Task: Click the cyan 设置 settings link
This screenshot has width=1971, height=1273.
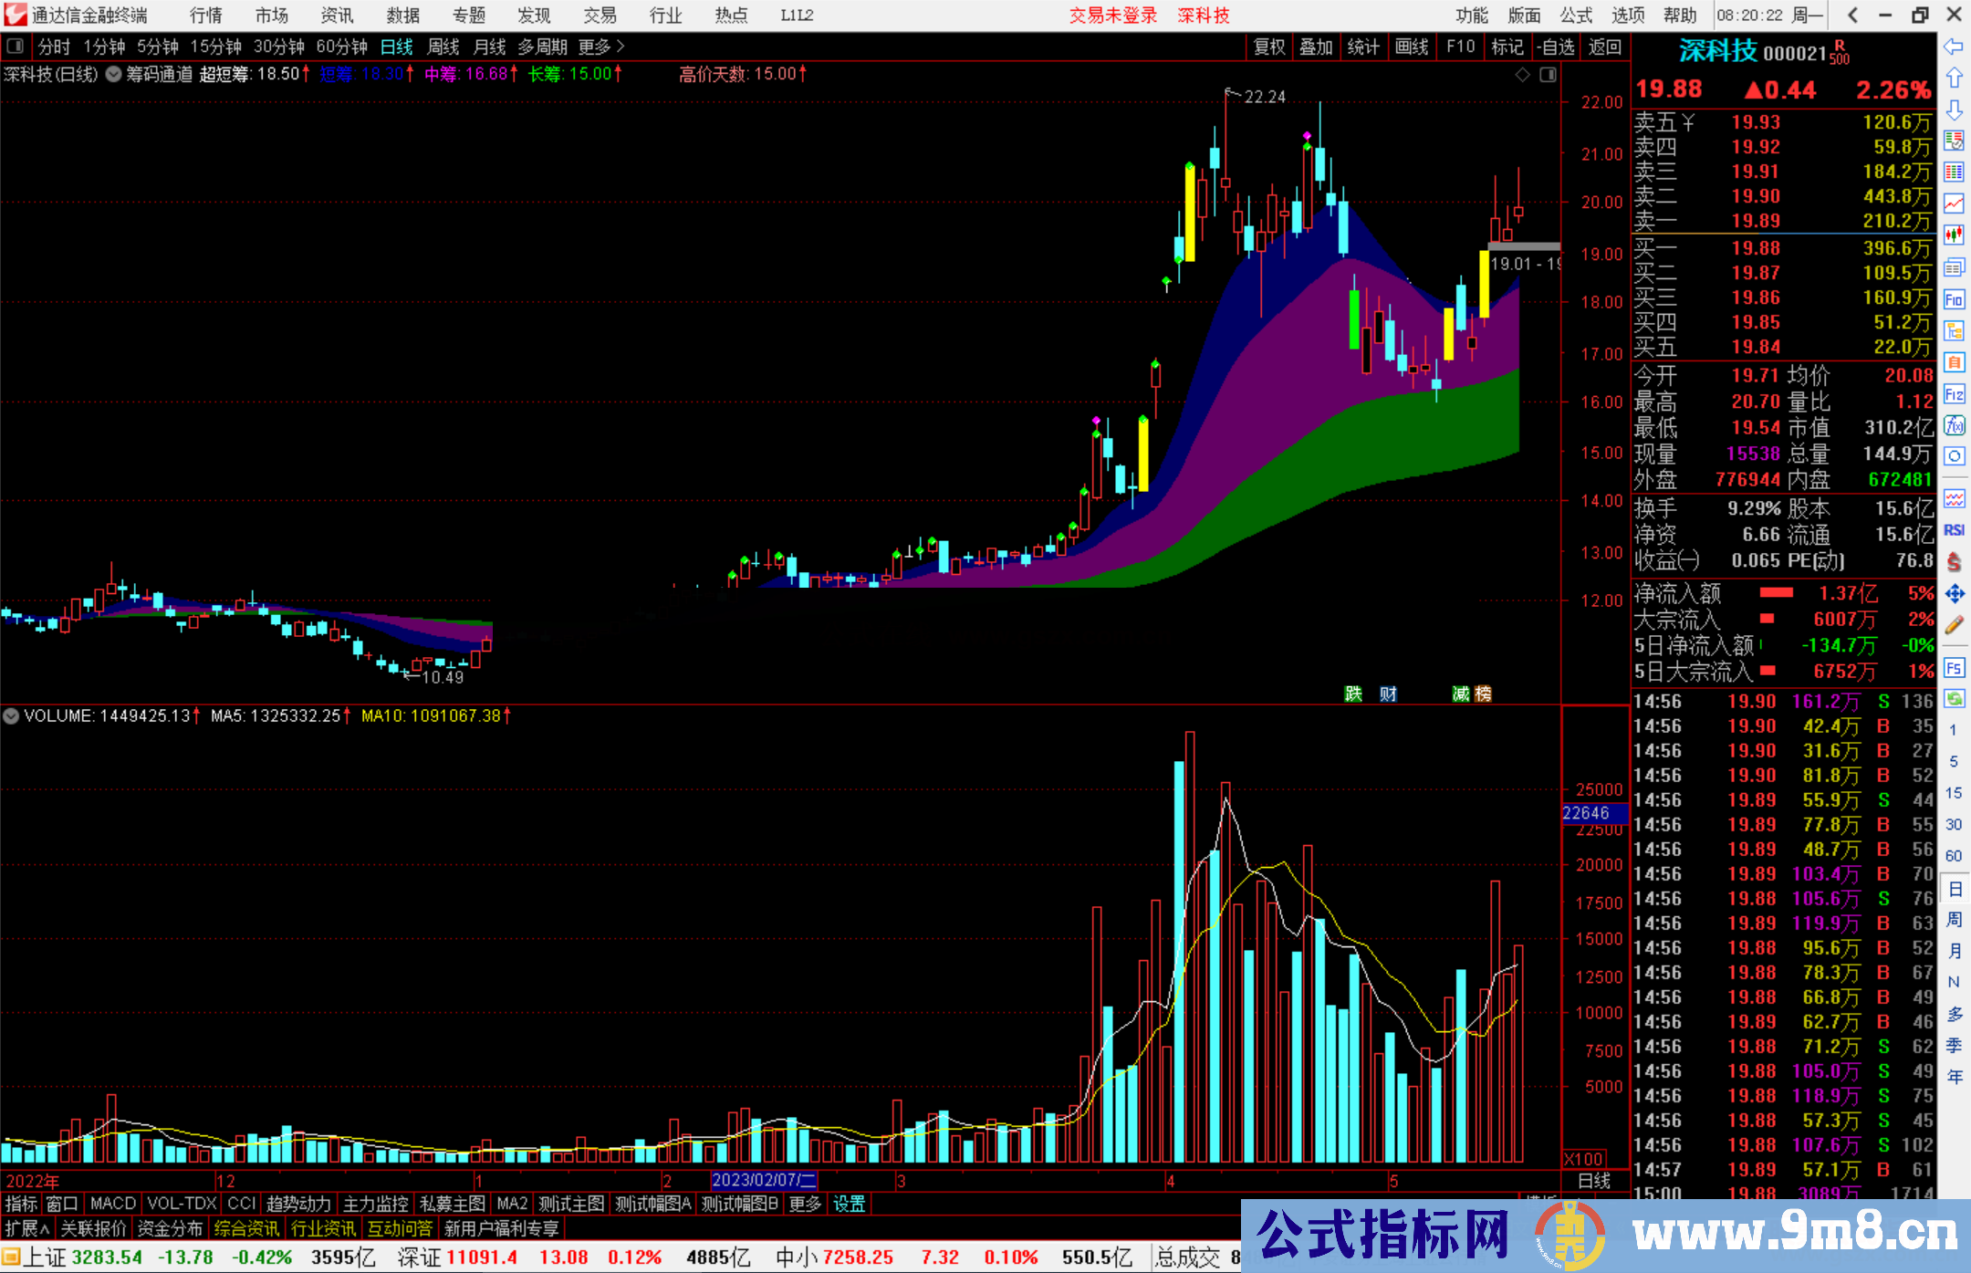Action: [x=850, y=1204]
